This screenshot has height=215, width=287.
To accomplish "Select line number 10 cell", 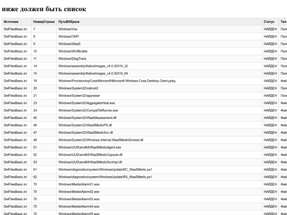I will click(44, 51).
